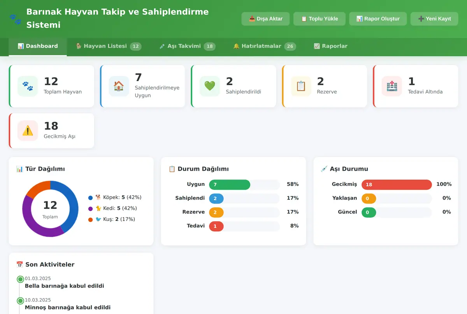This screenshot has width=467, height=314.
Task: Click the timeline dot for Minnoş's entry
Action: (x=20, y=301)
